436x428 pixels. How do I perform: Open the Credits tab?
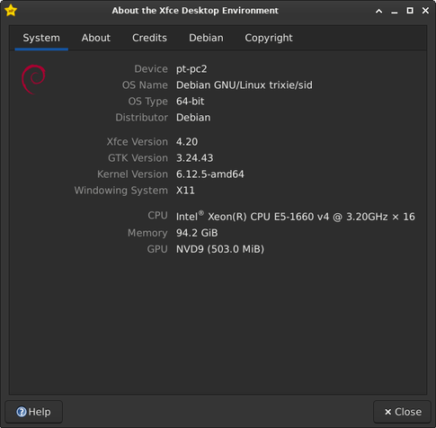click(x=149, y=38)
